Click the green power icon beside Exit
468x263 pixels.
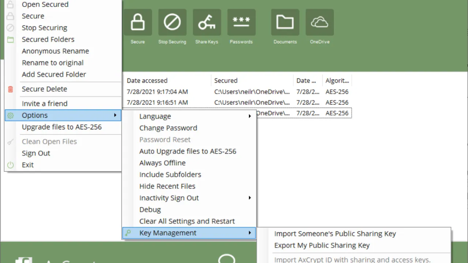click(x=10, y=165)
